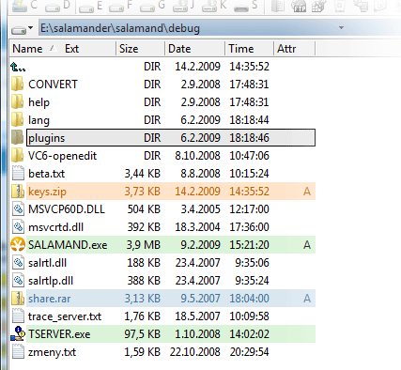
Task: Switch to drive F in the drive bar
Action: pos(121,6)
